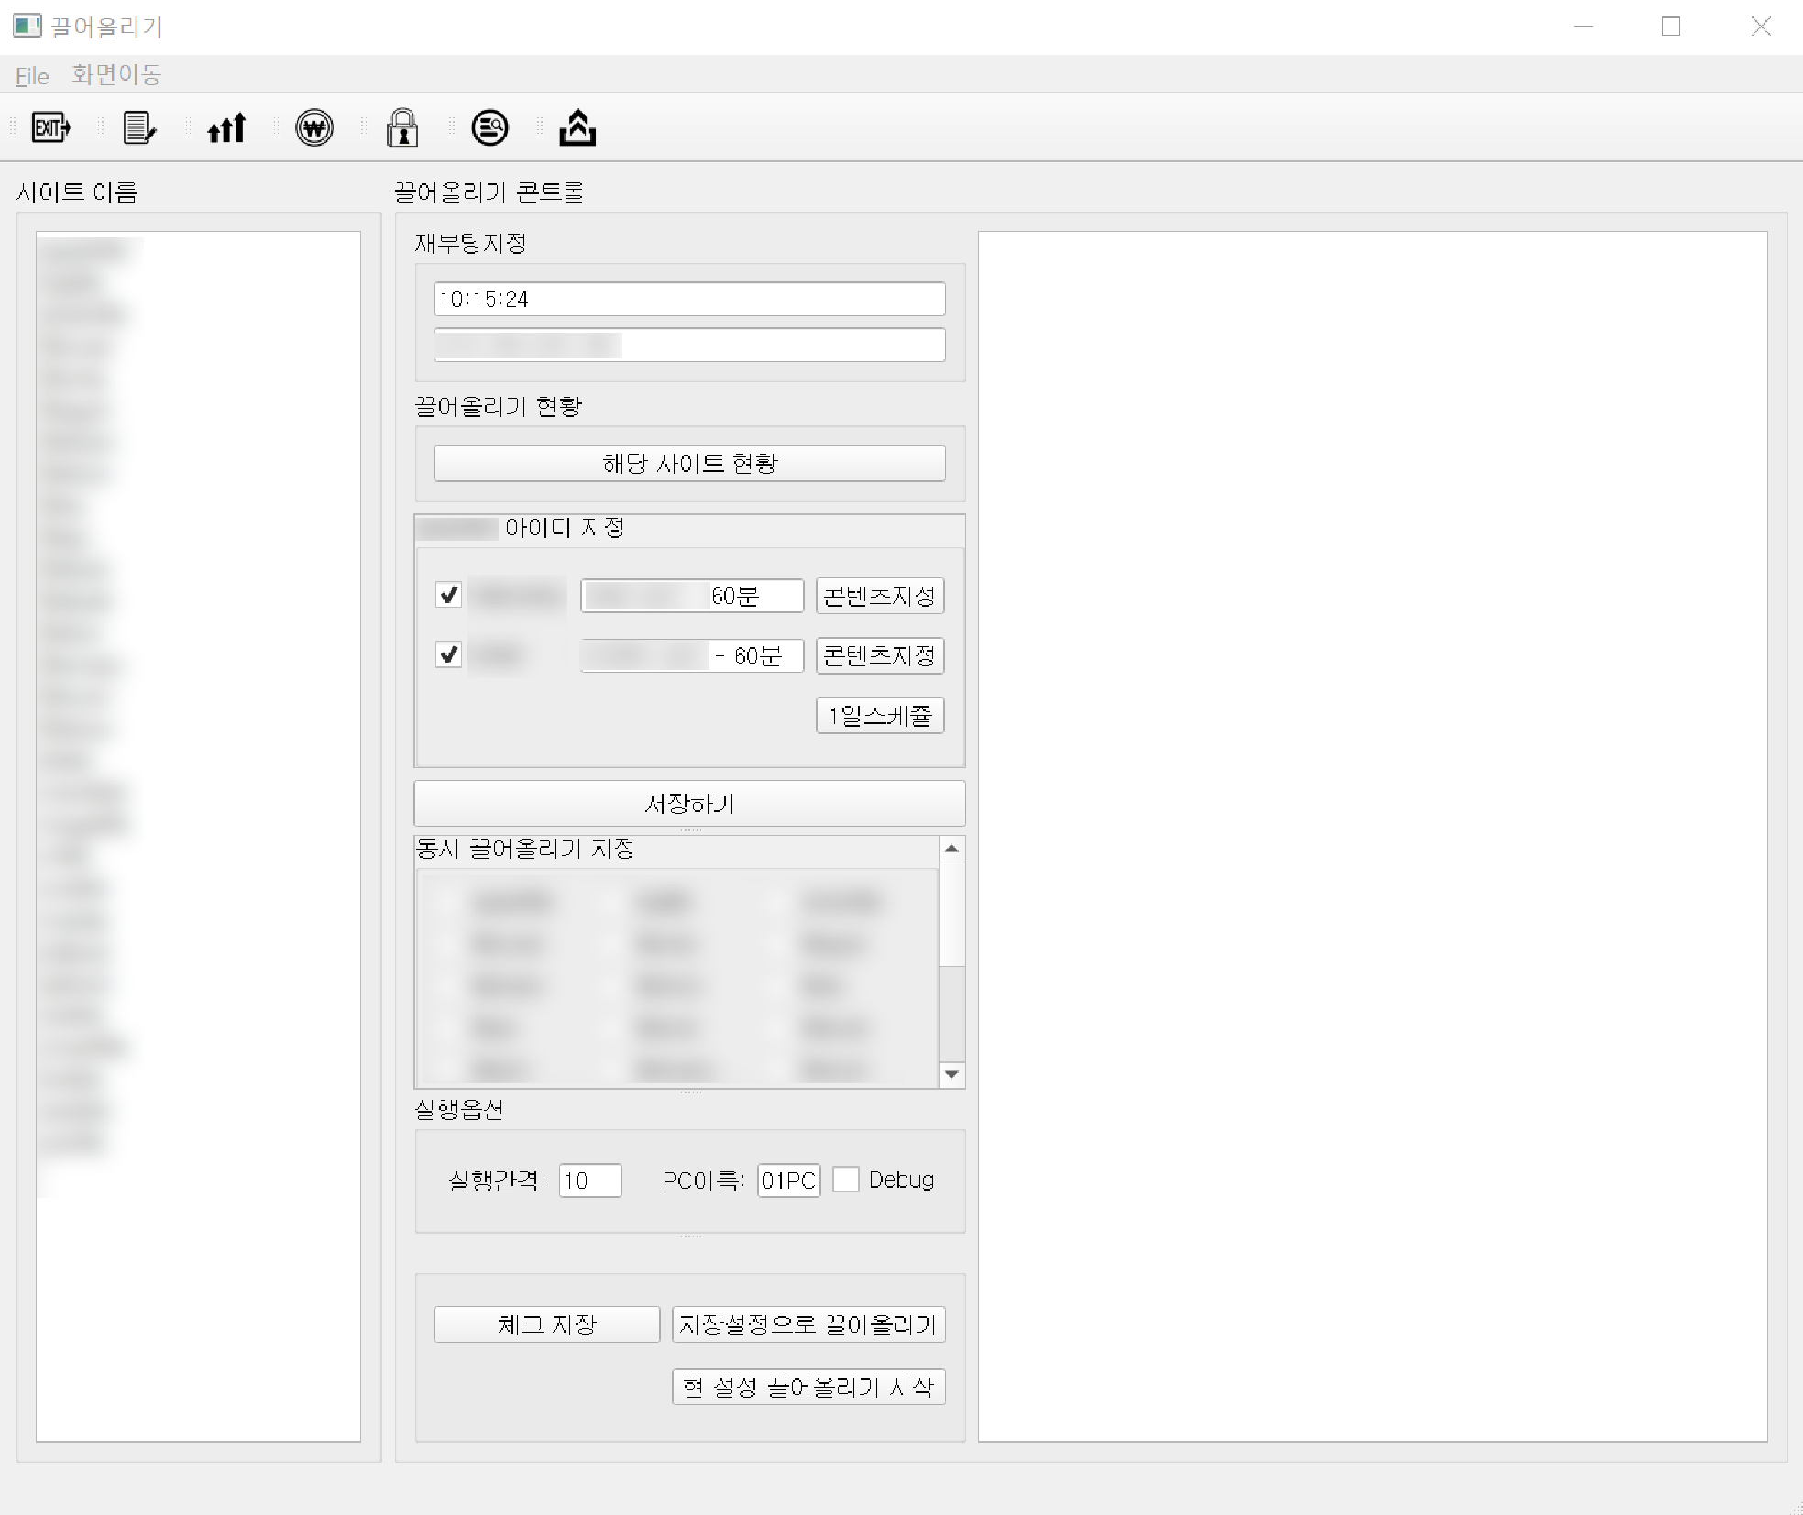The image size is (1803, 1515).
Task: Click the pull-up tray arrow icon
Action: click(577, 127)
